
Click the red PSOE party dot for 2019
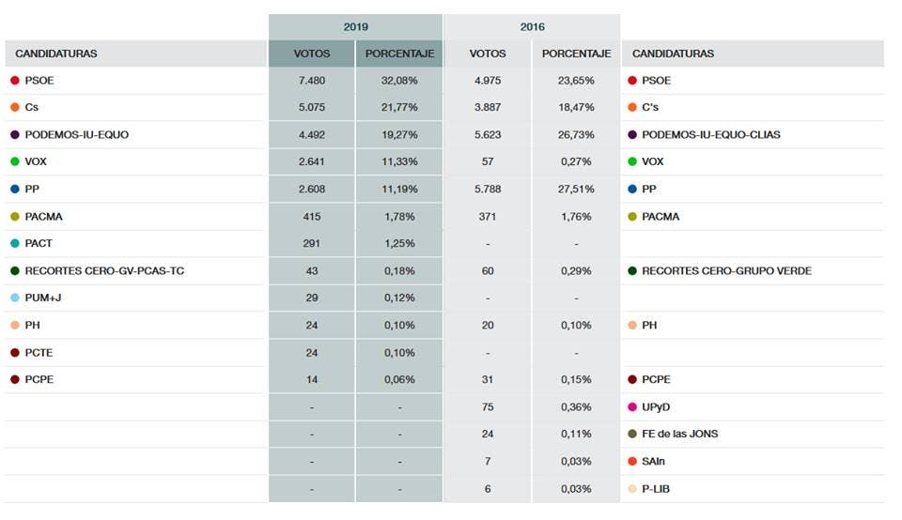pyautogui.click(x=15, y=81)
